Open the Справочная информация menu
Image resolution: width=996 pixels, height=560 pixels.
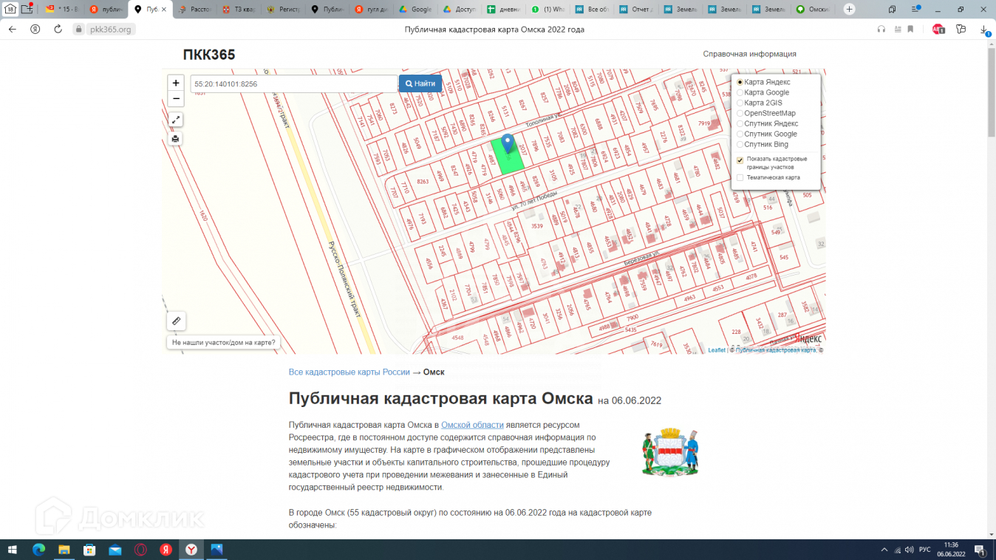749,54
